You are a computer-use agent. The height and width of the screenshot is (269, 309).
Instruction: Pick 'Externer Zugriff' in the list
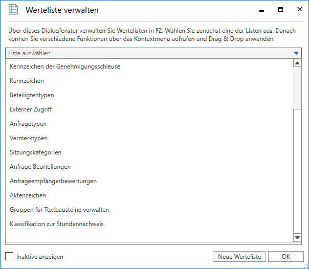point(31,109)
